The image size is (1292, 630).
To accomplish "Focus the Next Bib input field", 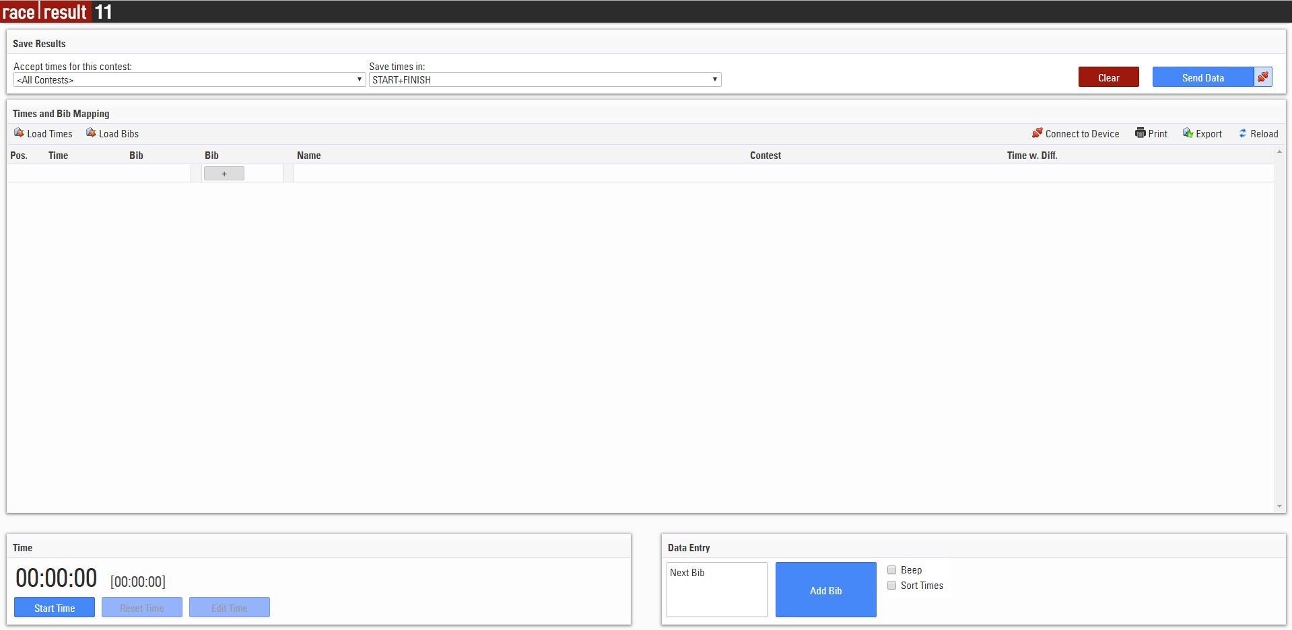I will coord(716,590).
